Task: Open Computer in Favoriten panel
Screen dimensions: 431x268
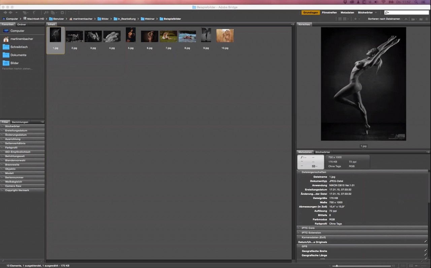Action: (17, 31)
